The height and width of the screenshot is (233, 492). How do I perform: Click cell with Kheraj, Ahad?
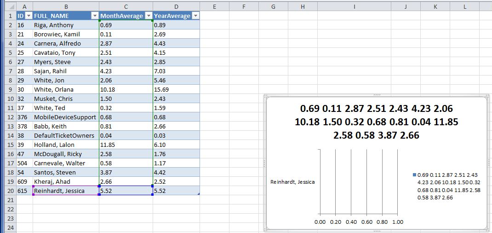(x=66, y=181)
